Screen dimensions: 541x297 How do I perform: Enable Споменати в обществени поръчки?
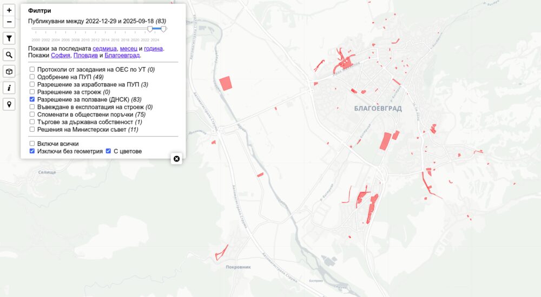tap(32, 114)
